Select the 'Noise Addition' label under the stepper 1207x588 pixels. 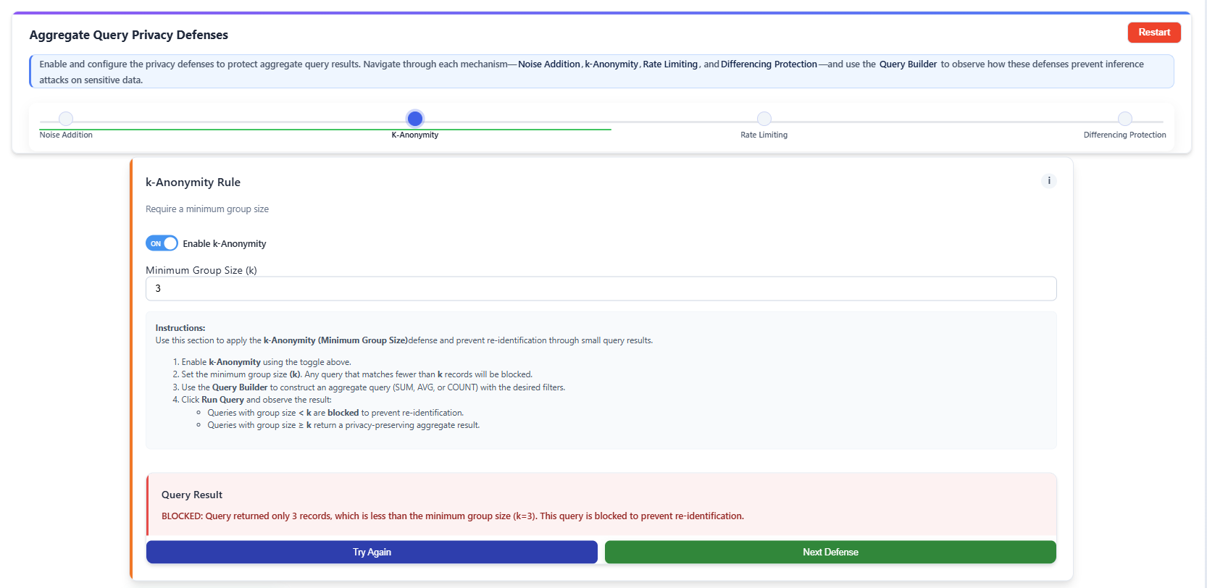click(66, 135)
